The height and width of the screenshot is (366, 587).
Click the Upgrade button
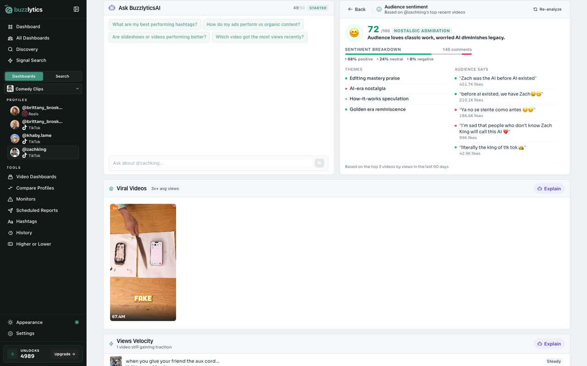[x=65, y=354]
